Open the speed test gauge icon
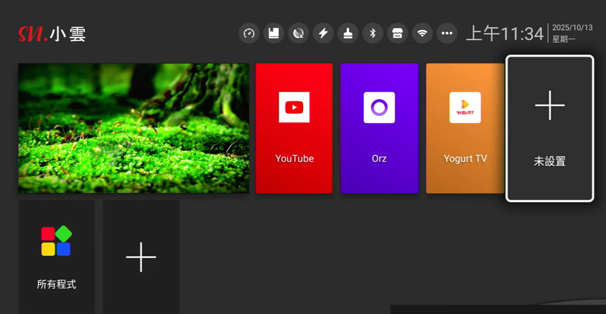The width and height of the screenshot is (606, 314). (248, 33)
